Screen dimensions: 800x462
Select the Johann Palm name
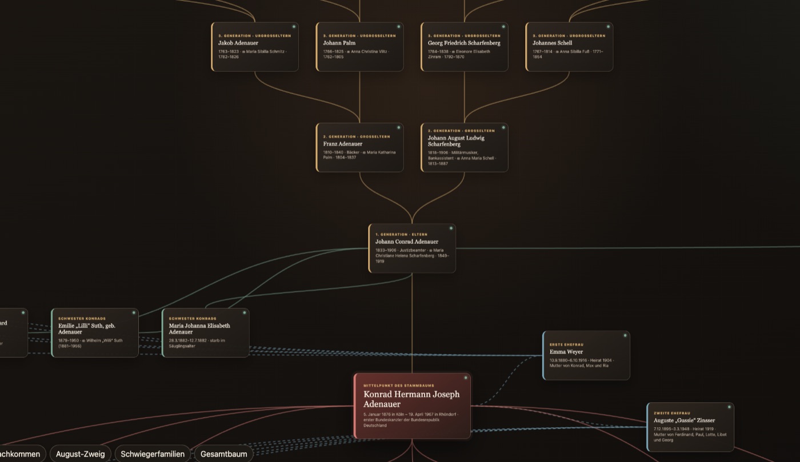[x=339, y=43]
